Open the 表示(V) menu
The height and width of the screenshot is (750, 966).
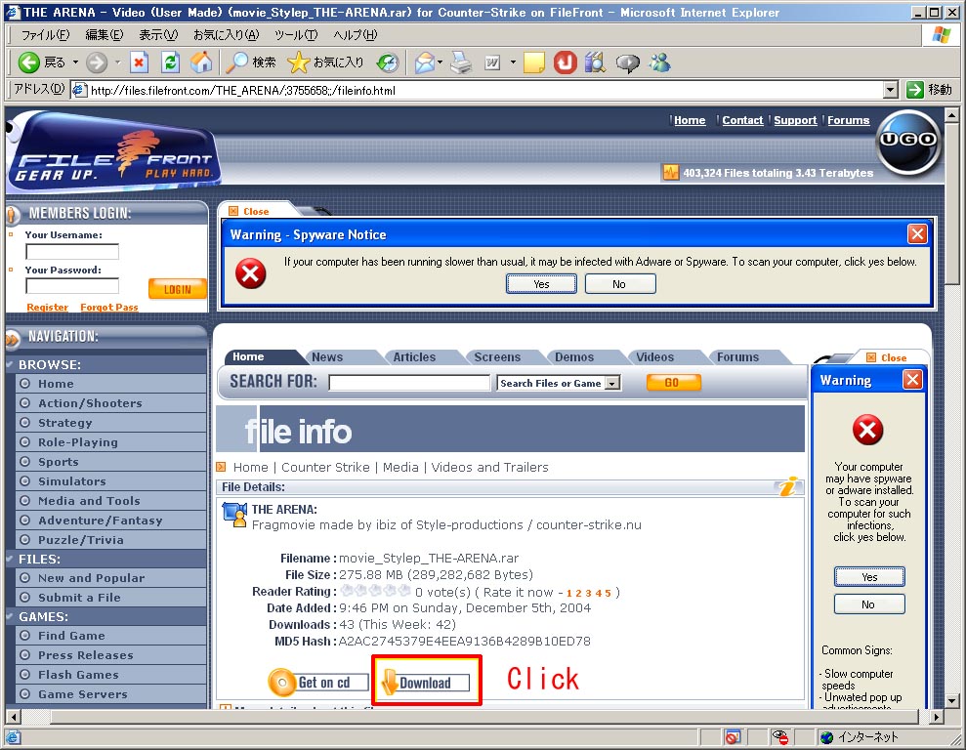coord(158,35)
